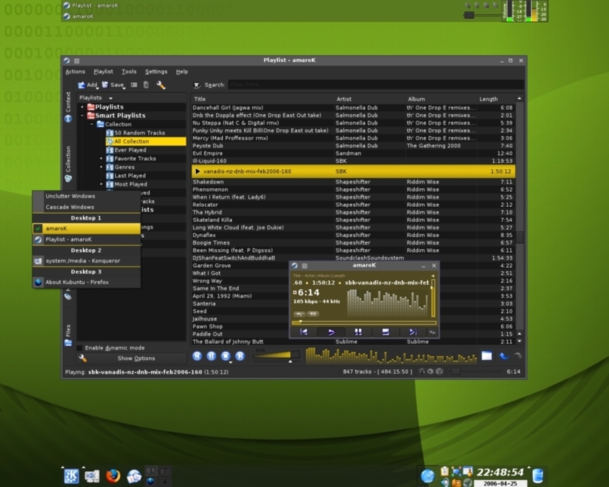Select 'About Kubuntu - Firefox' window entry
The image size is (609, 487).
pos(86,282)
